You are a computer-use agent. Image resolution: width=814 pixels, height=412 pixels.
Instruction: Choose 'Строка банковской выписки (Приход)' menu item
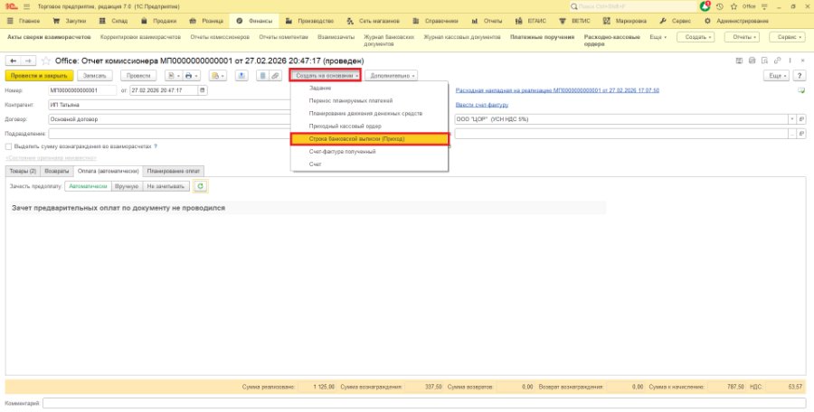pos(370,139)
